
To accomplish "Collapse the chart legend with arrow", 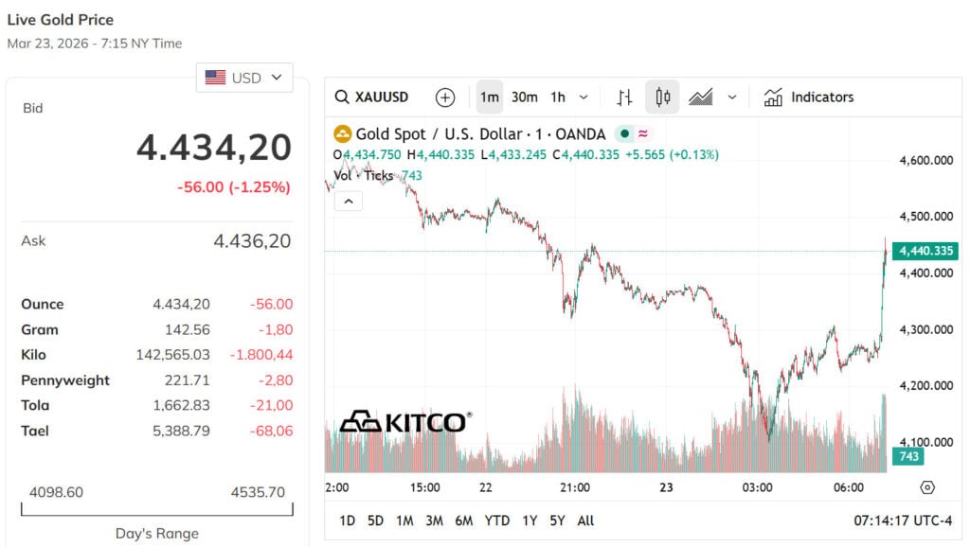I will click(x=349, y=201).
